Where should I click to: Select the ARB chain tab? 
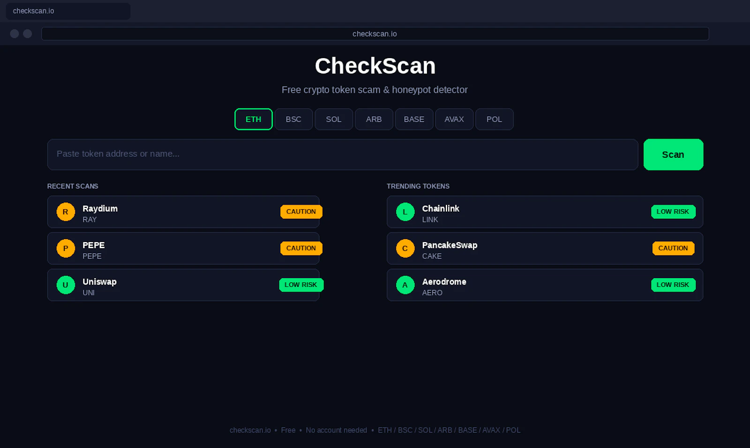374,119
